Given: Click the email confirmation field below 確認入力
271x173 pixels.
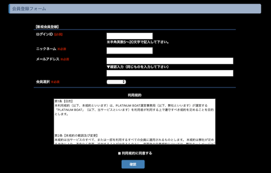Looking at the screenshot, I should (x=170, y=73).
